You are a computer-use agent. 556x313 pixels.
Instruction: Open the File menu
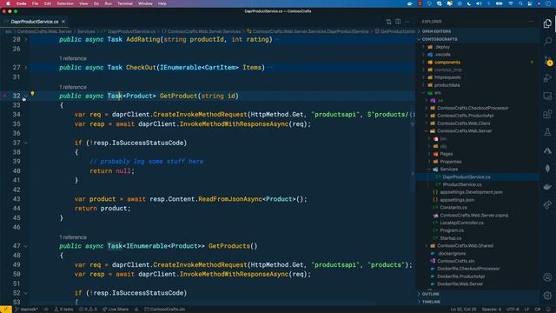tap(35, 3)
